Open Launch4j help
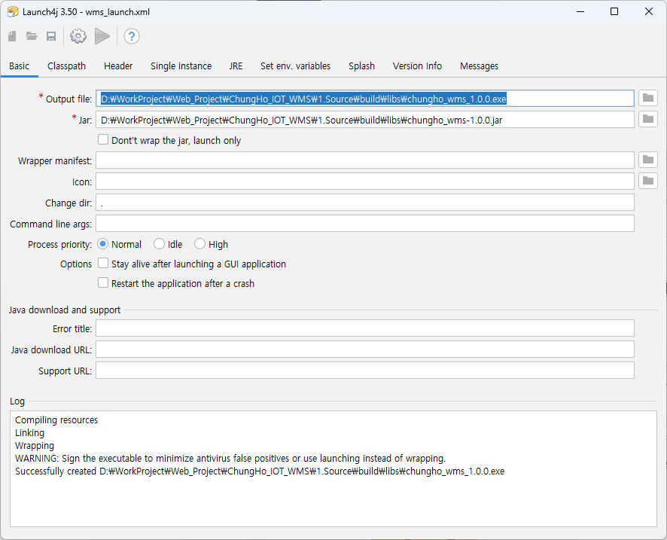Screen dimensions: 667x540 click(x=131, y=36)
